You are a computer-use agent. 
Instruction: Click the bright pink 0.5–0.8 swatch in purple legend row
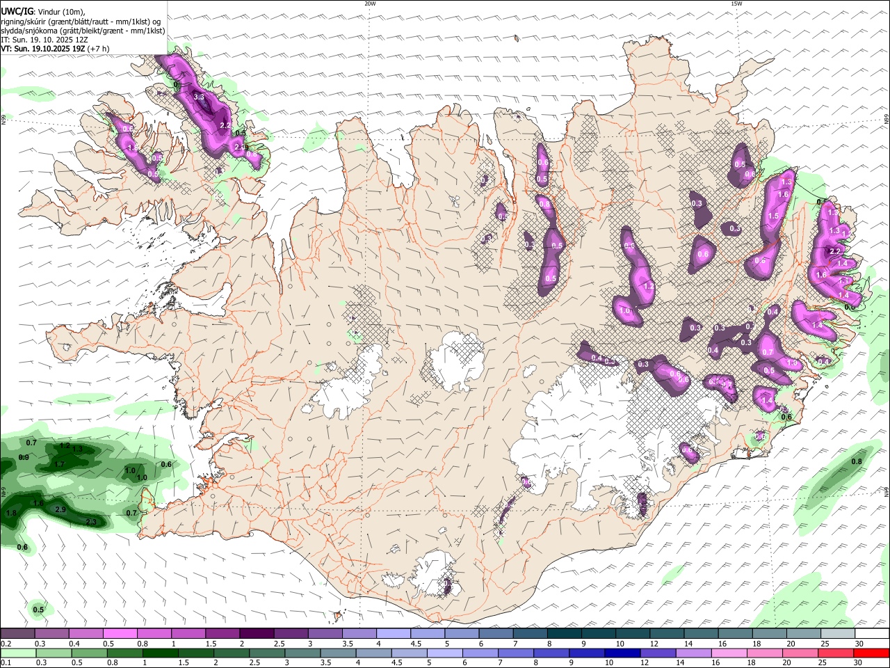(120, 634)
